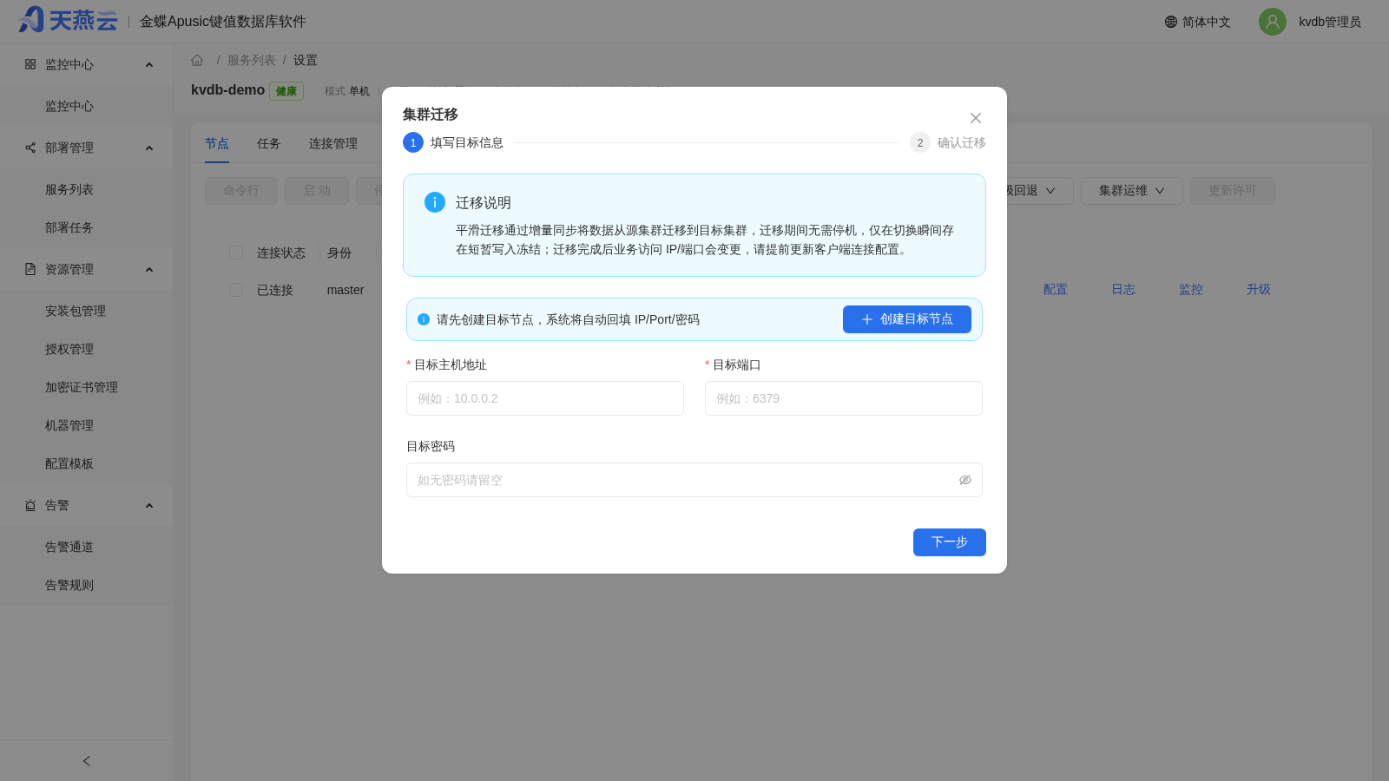The height and width of the screenshot is (781, 1389).
Task: Collapse the 告警 menu group
Action: 149,506
